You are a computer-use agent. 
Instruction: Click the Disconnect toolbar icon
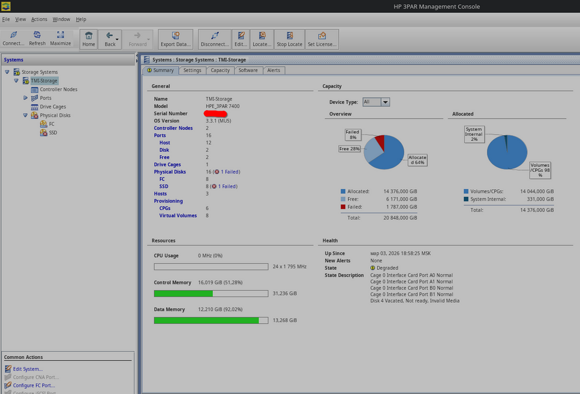[215, 39]
